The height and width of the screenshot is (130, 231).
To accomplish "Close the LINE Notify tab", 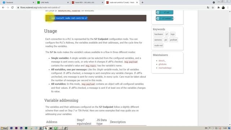I will 68,3.
